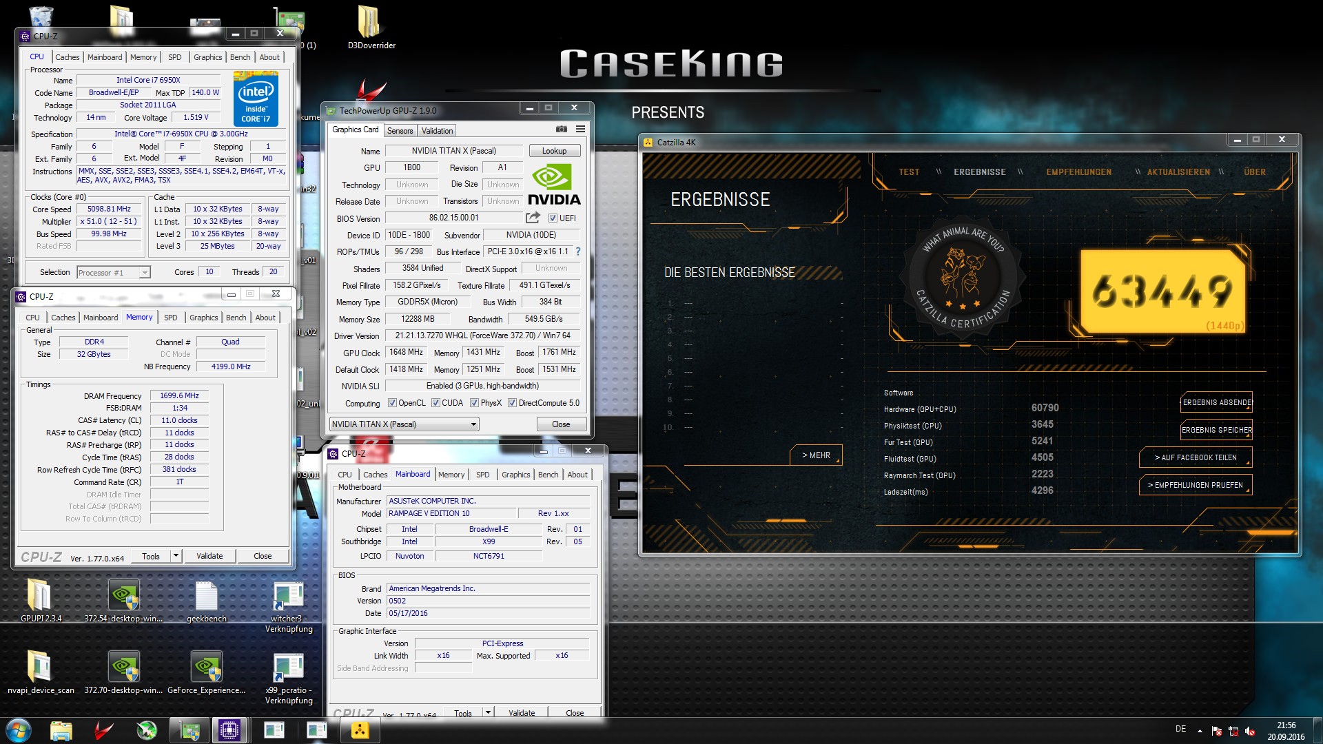1323x744 pixels.
Task: Click the Close button in GPU-Z
Action: pyautogui.click(x=561, y=424)
